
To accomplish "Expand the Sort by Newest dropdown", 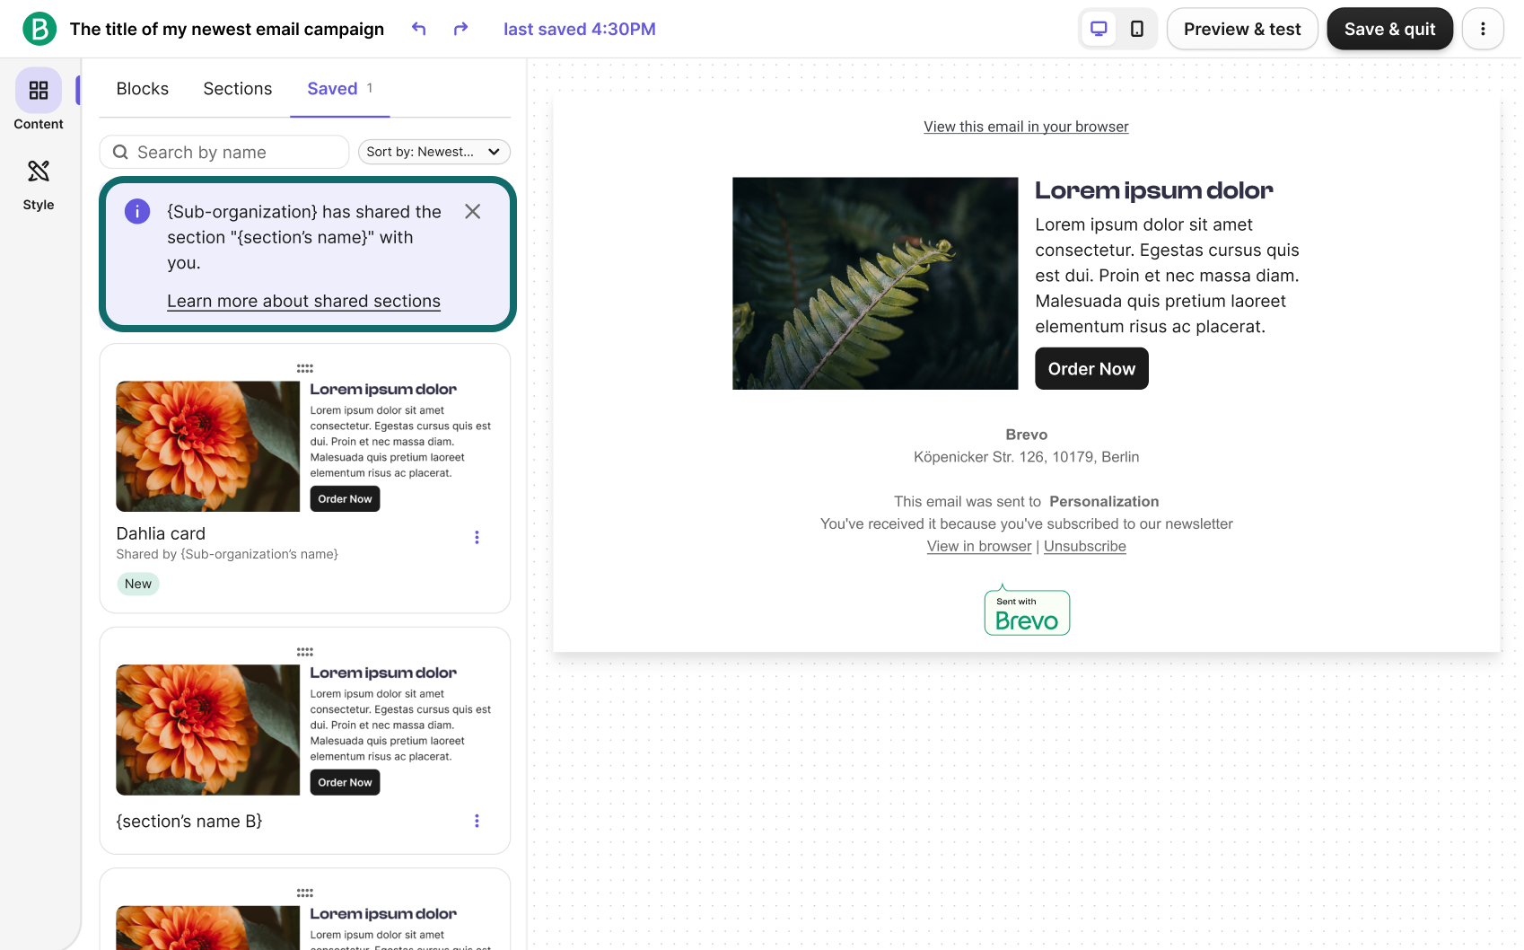I will (434, 152).
